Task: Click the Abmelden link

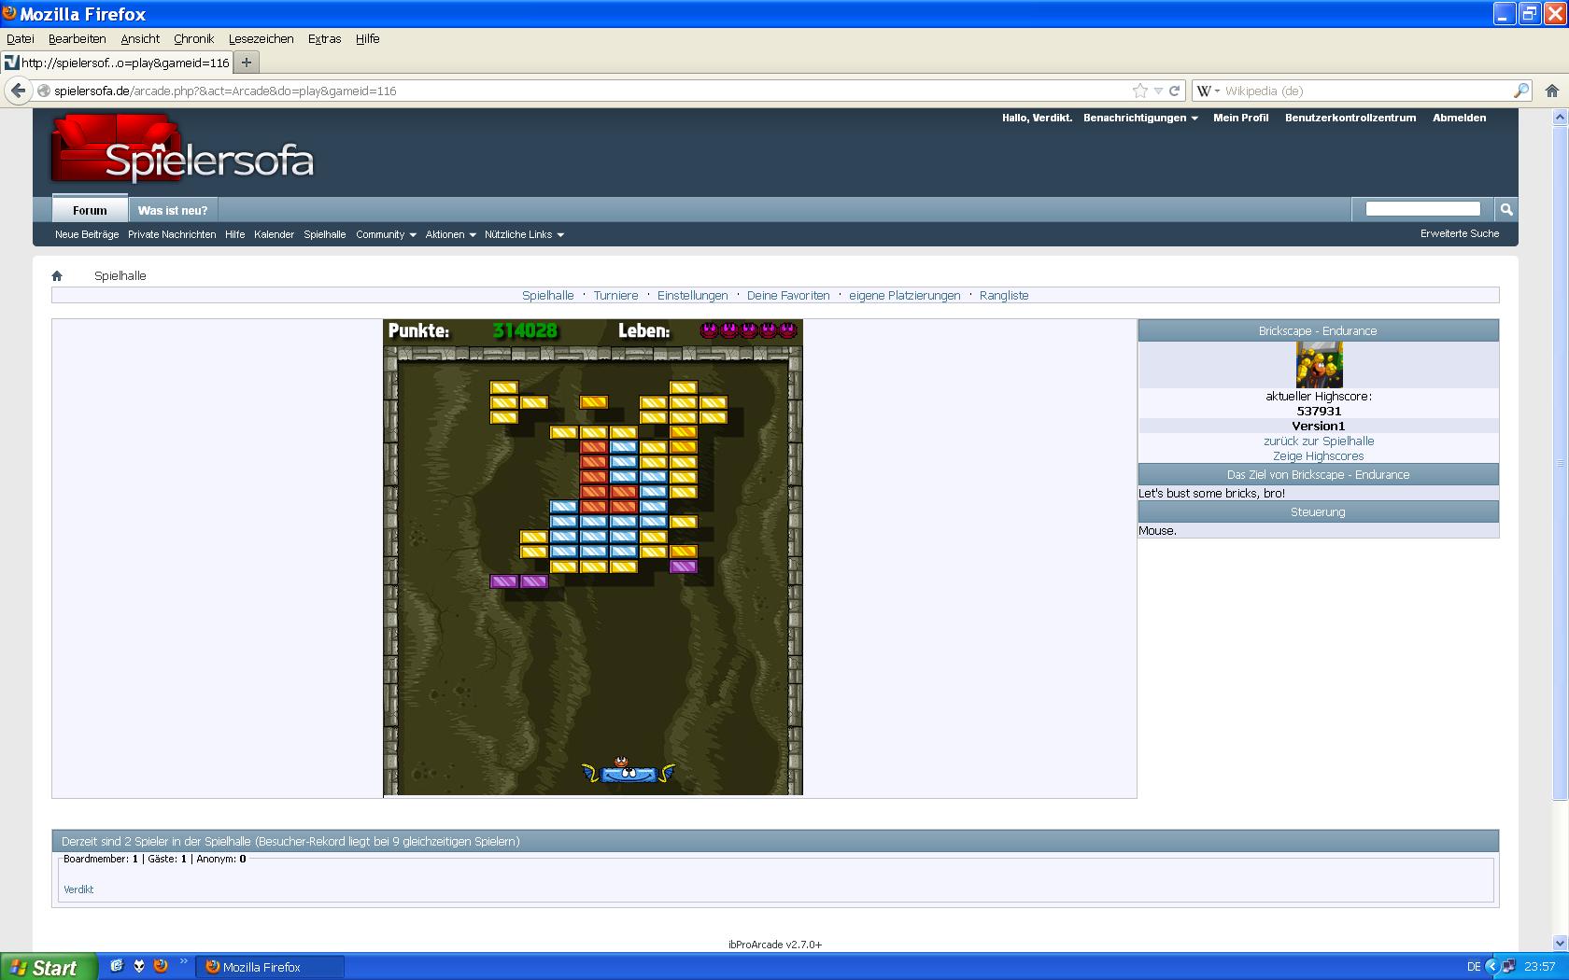Action: click(x=1459, y=118)
